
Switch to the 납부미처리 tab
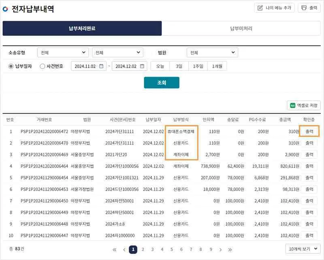[241, 28]
